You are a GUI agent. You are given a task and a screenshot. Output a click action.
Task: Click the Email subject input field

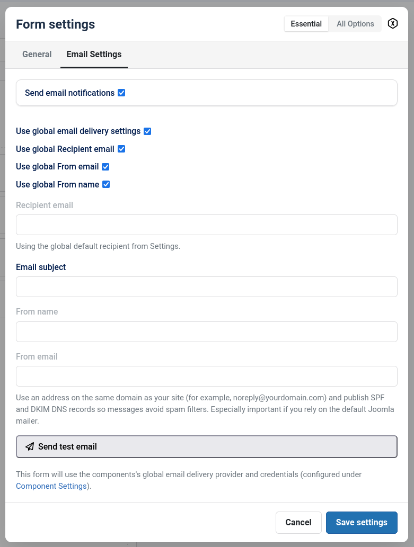pyautogui.click(x=207, y=286)
